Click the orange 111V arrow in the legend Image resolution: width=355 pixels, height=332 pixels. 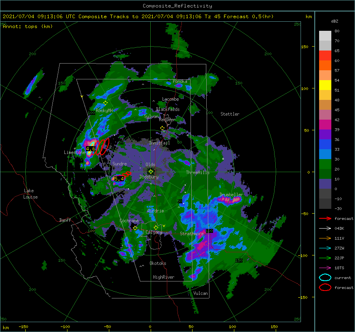(325, 238)
